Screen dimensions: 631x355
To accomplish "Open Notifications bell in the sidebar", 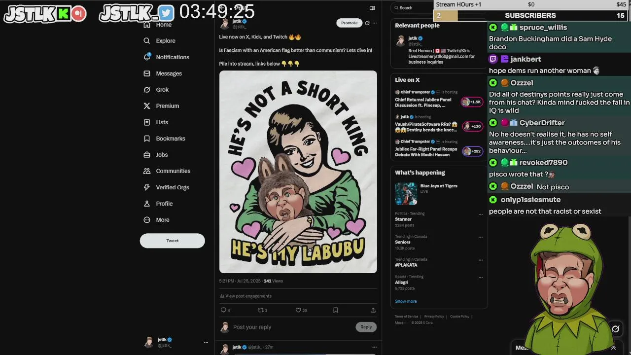I will tap(146, 57).
